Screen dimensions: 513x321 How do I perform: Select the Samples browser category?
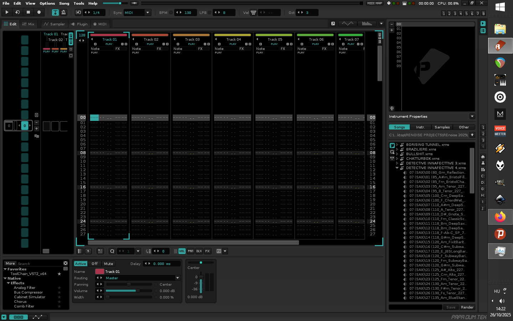click(442, 127)
